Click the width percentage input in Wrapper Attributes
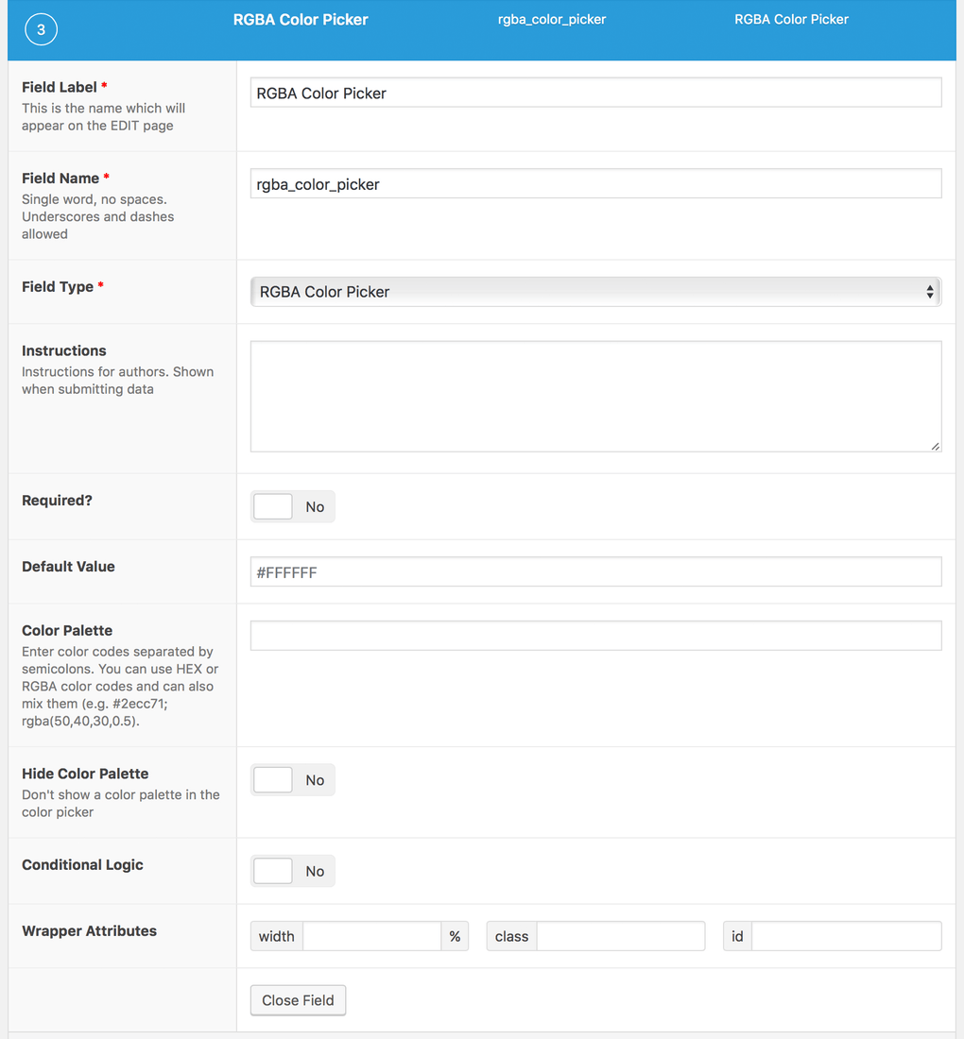Screen dimensions: 964x1039 pyautogui.click(x=371, y=936)
